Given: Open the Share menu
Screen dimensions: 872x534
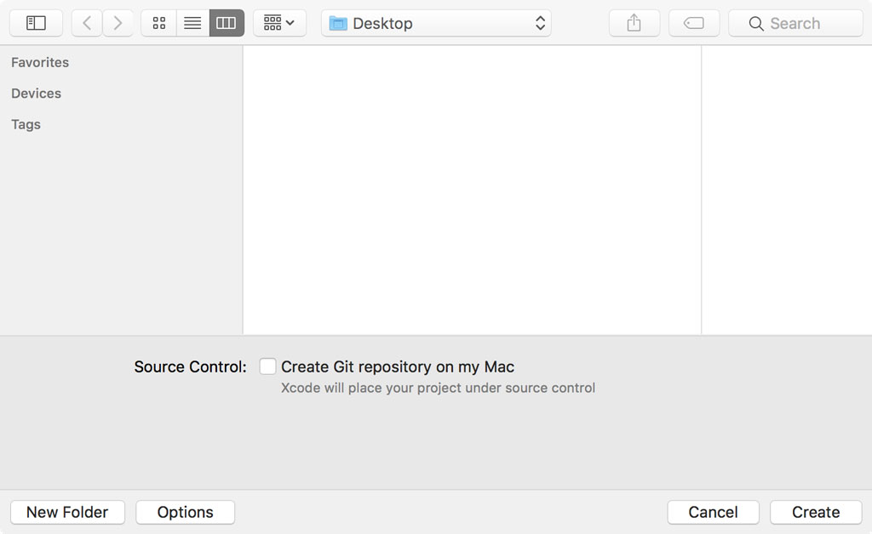Looking at the screenshot, I should [x=633, y=22].
